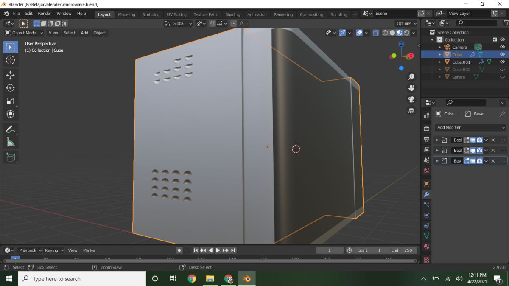Open the viewport shading options dropdown

pyautogui.click(x=414, y=33)
